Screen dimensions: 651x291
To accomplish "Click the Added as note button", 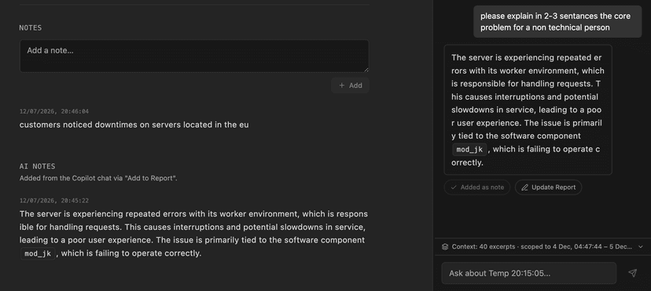I will (x=477, y=187).
